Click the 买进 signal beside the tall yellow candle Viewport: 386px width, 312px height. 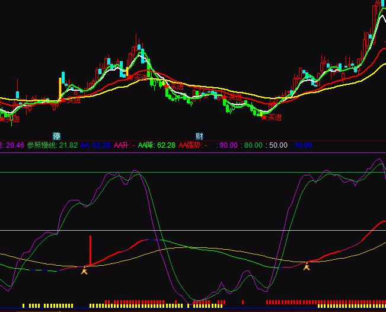pos(69,100)
